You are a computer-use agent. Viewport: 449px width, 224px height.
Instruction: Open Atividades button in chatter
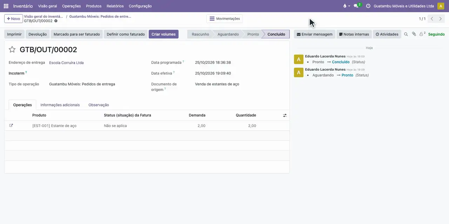click(x=387, y=34)
